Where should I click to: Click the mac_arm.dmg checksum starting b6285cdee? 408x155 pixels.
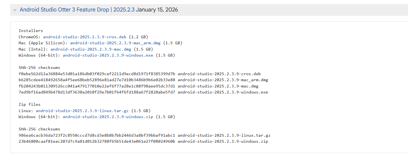(x=97, y=80)
